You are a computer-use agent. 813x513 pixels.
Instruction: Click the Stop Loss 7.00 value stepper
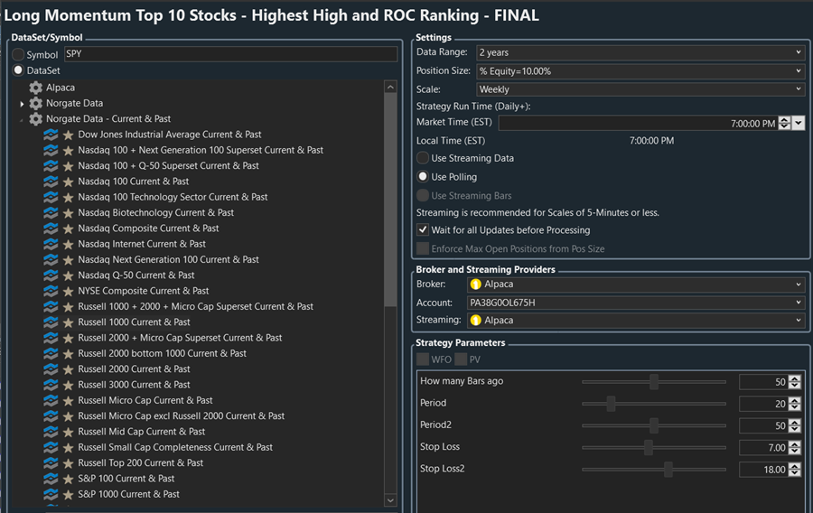pos(794,448)
